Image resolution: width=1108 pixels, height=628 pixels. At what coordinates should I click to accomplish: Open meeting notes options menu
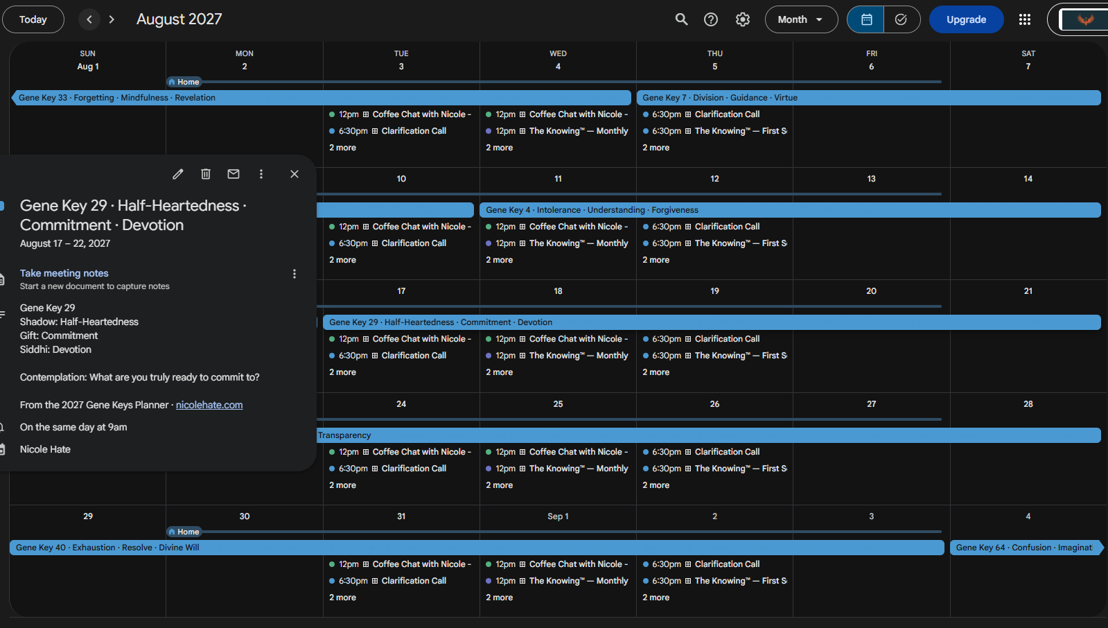click(294, 274)
